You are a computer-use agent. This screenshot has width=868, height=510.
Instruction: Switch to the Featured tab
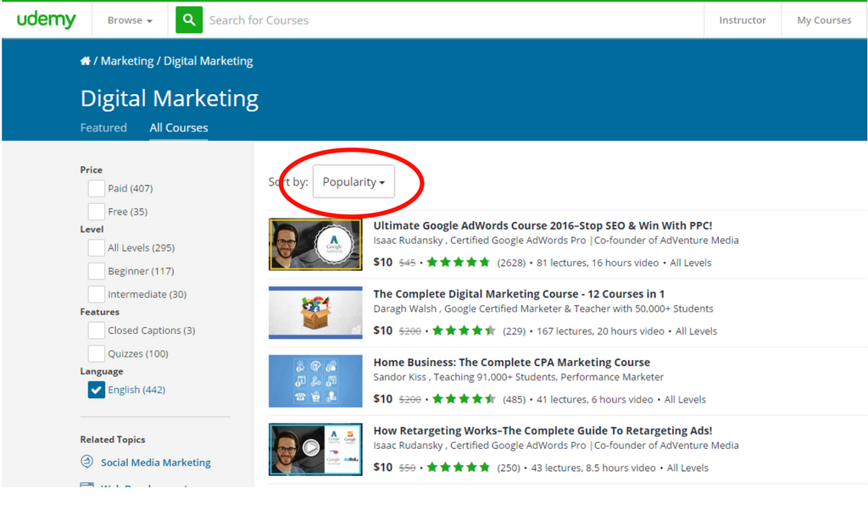pyautogui.click(x=103, y=128)
